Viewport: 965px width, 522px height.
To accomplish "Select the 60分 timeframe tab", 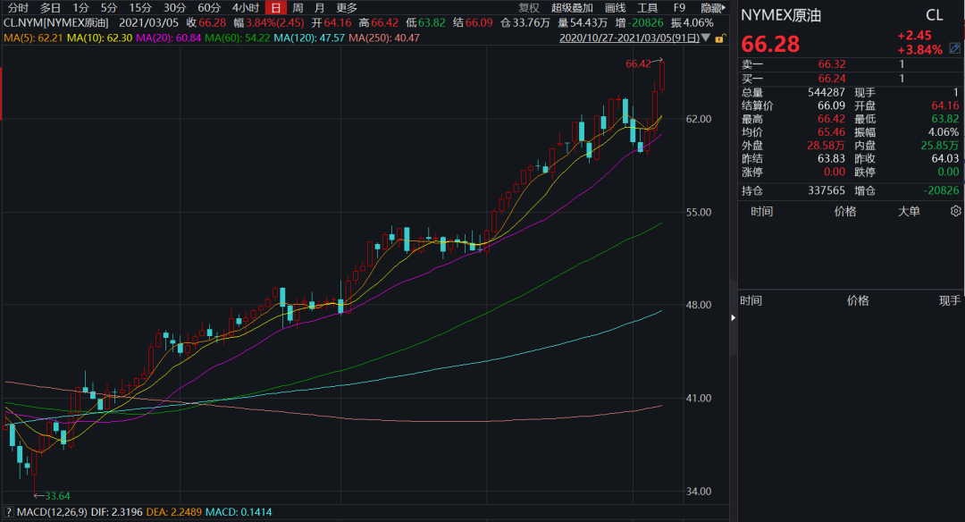I will click(x=208, y=7).
